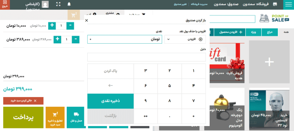The image size is (294, 131).
Task: Click حمل و نقل shipping button
Action: pyautogui.click(x=76, y=117)
